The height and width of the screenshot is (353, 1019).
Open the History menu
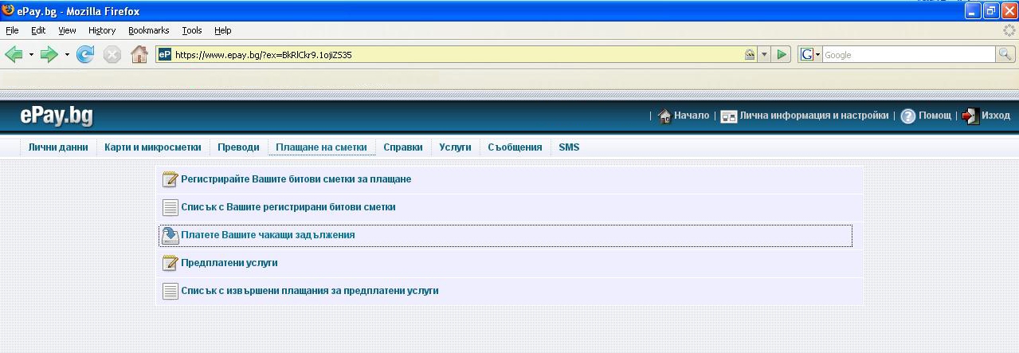(102, 30)
